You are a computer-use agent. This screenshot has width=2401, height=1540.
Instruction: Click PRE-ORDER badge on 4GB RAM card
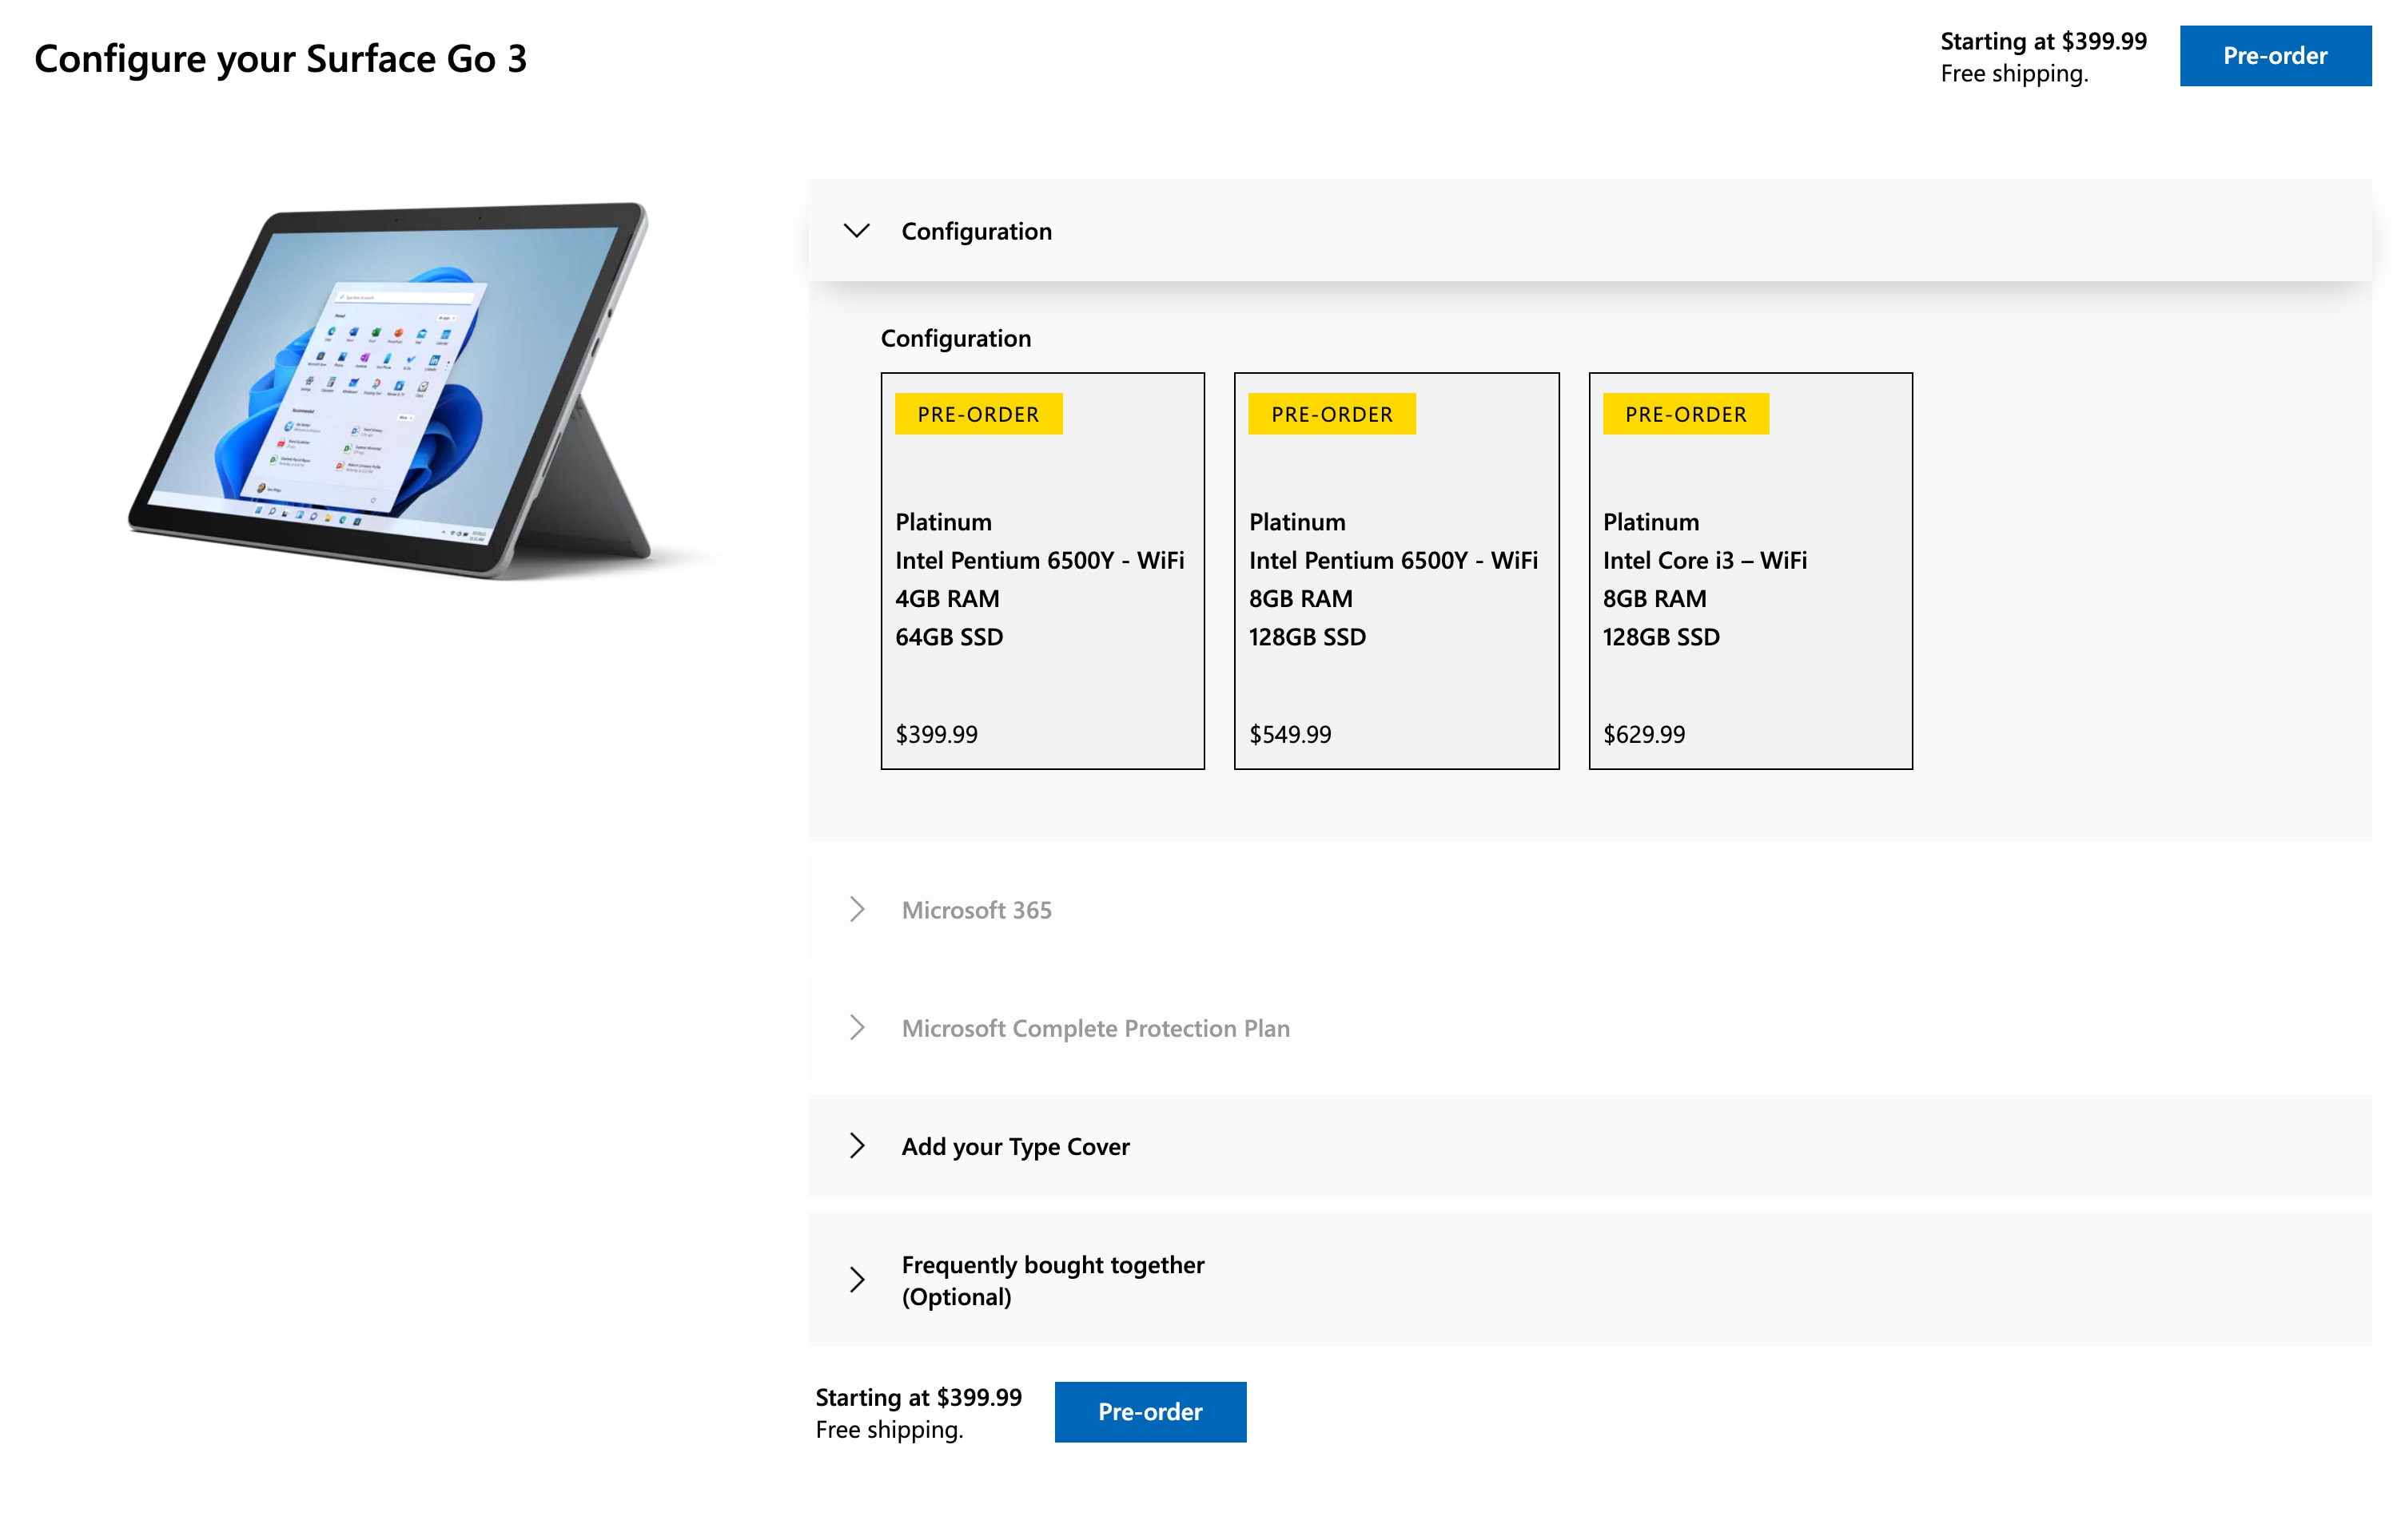tap(978, 414)
